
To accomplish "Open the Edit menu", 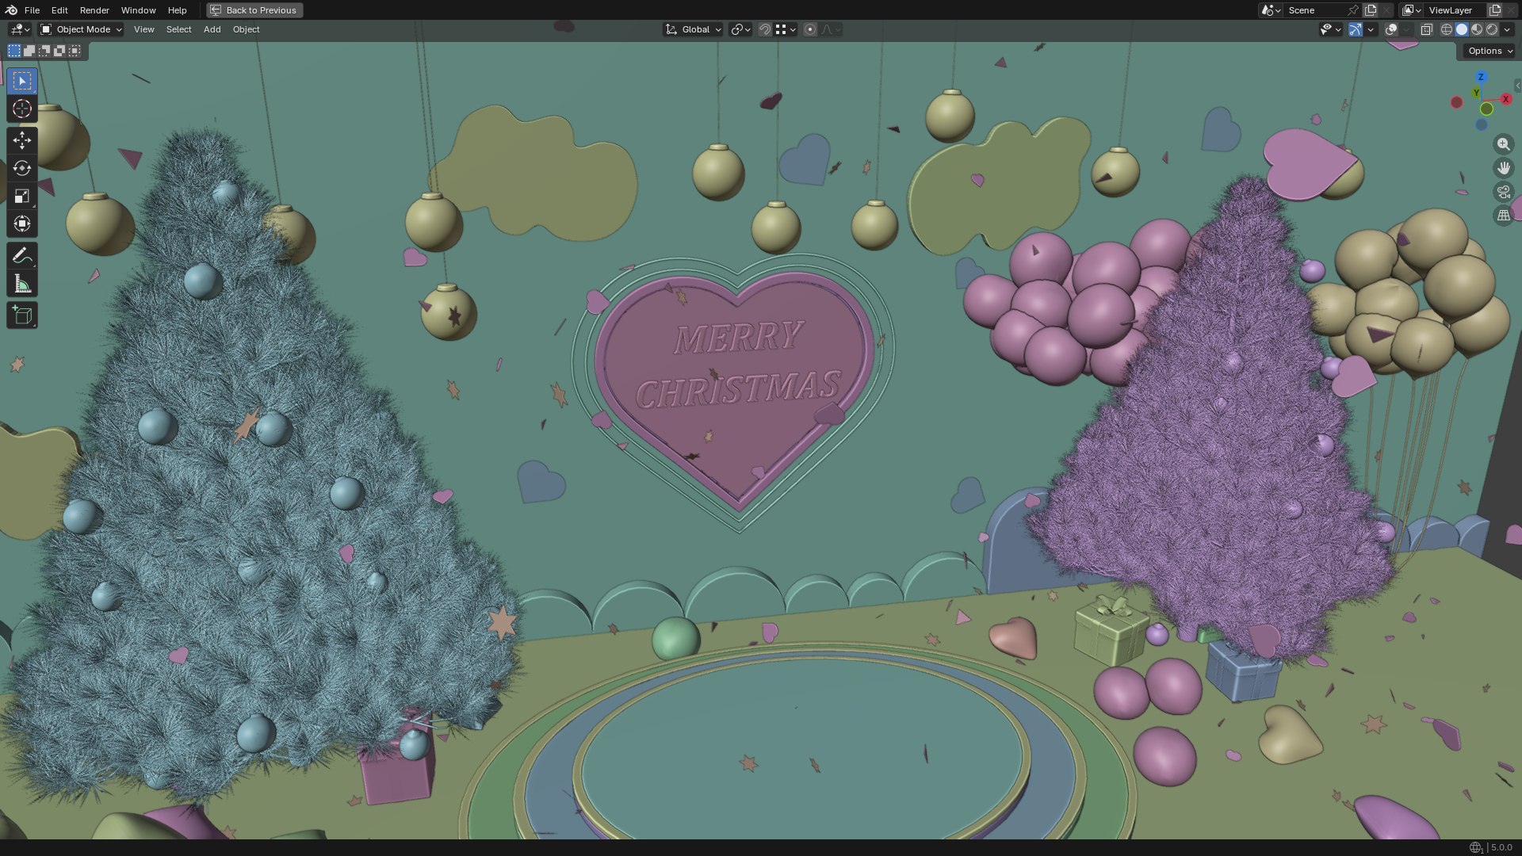I will pyautogui.click(x=59, y=10).
